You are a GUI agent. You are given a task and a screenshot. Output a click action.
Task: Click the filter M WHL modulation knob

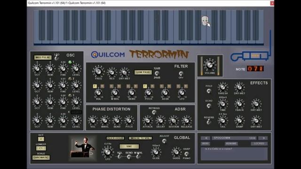pos(115,93)
